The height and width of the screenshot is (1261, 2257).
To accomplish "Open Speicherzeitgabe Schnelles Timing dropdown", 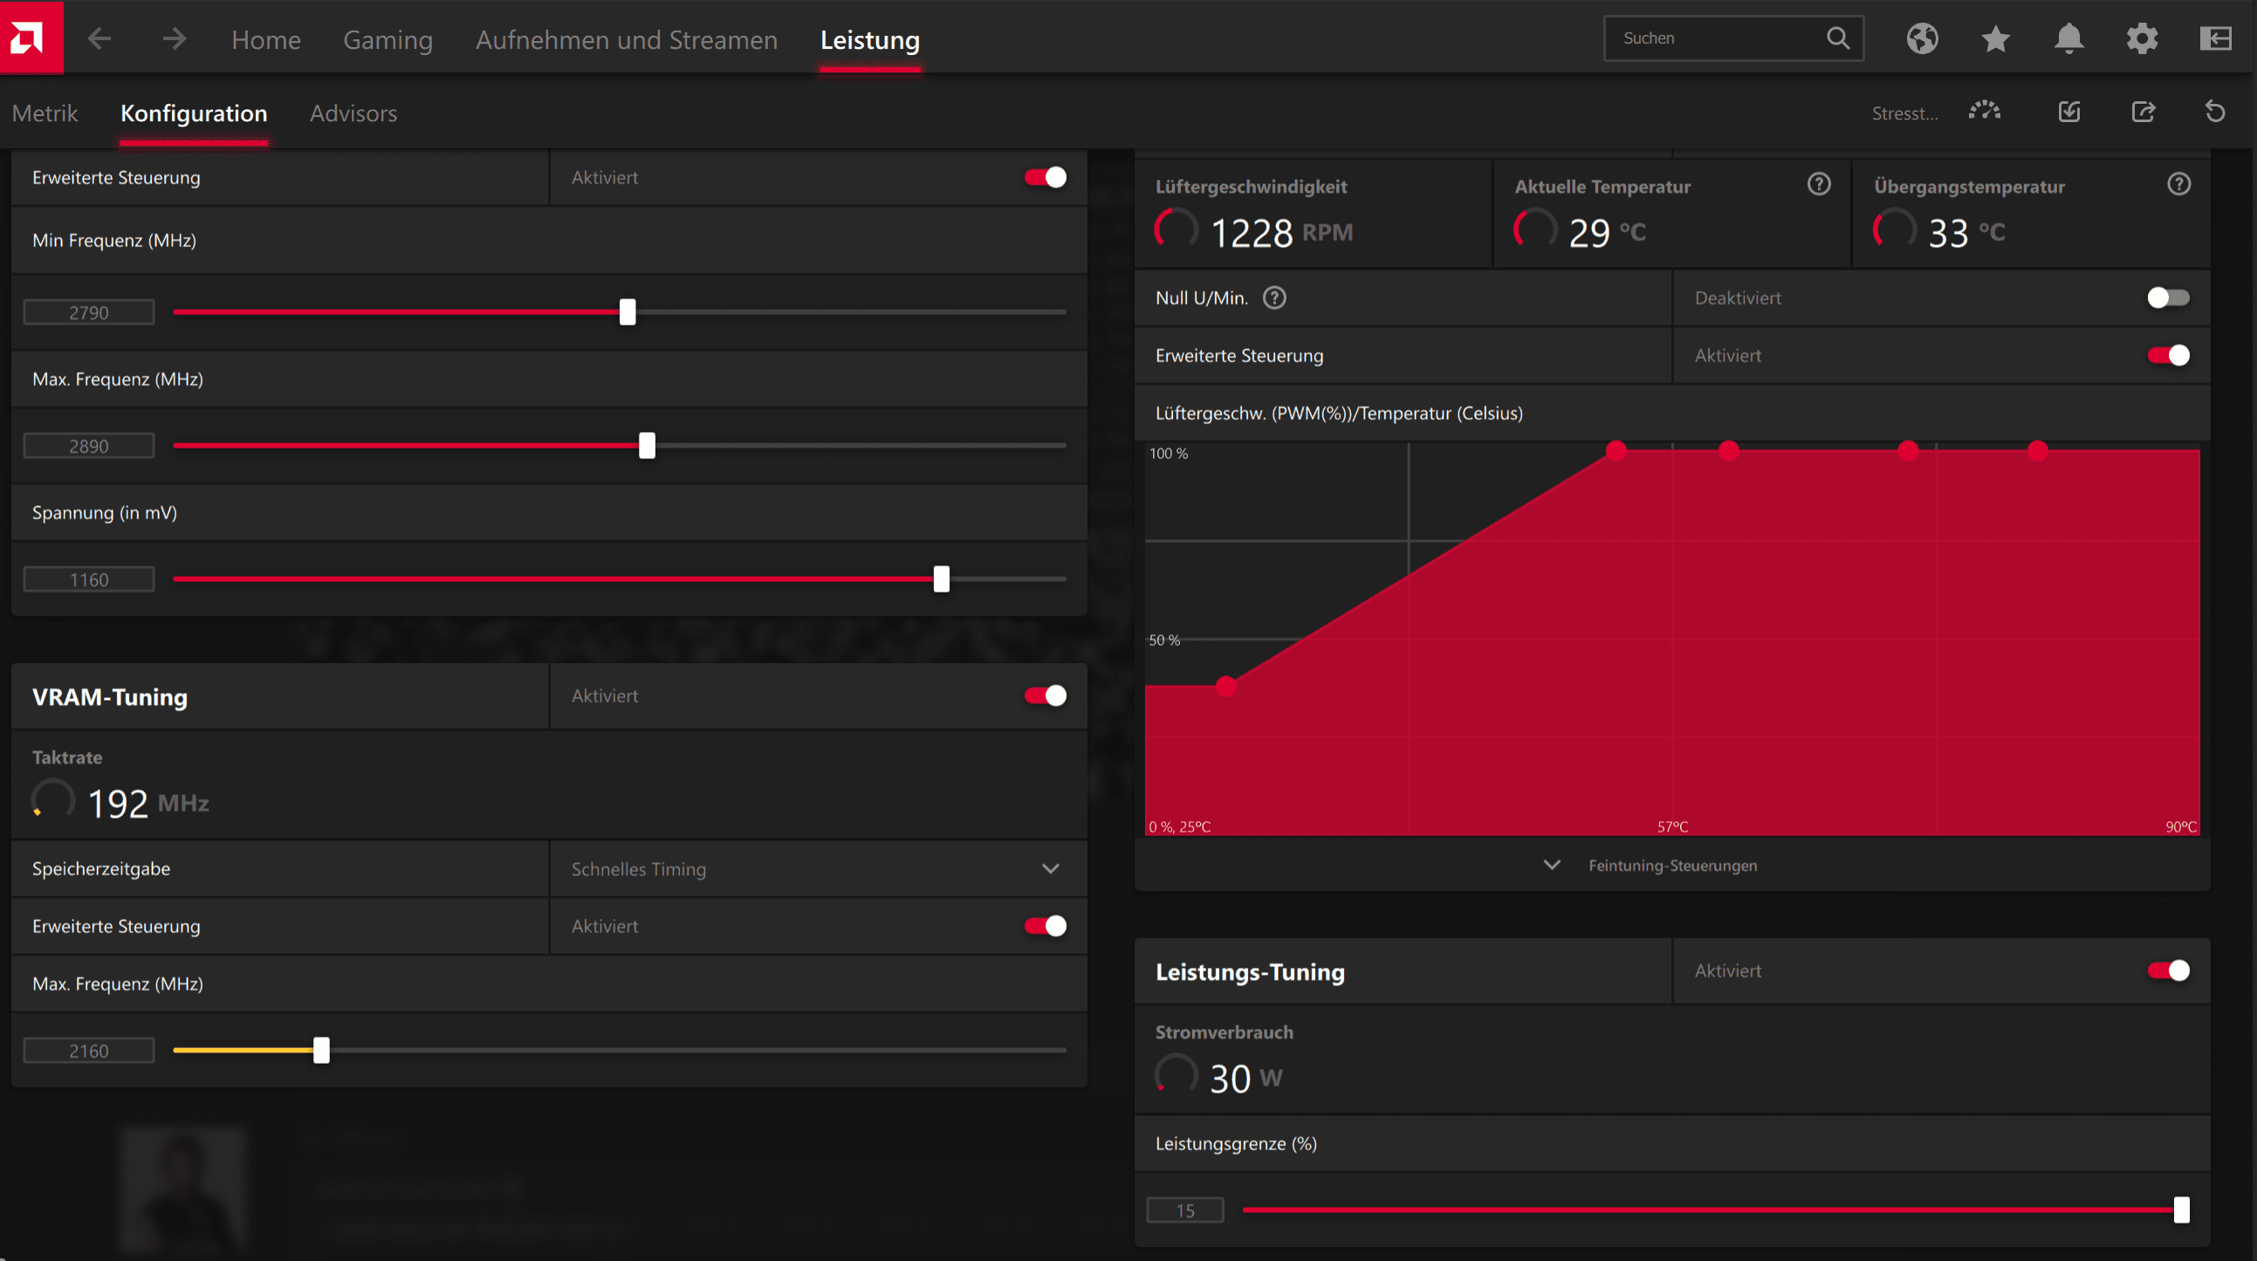I will coord(819,868).
